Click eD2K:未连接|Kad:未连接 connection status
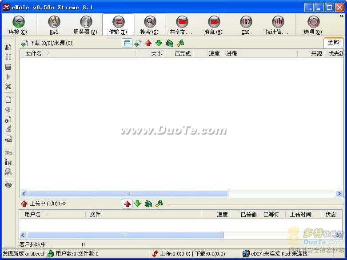This screenshot has width=347, height=260. pos(275,254)
